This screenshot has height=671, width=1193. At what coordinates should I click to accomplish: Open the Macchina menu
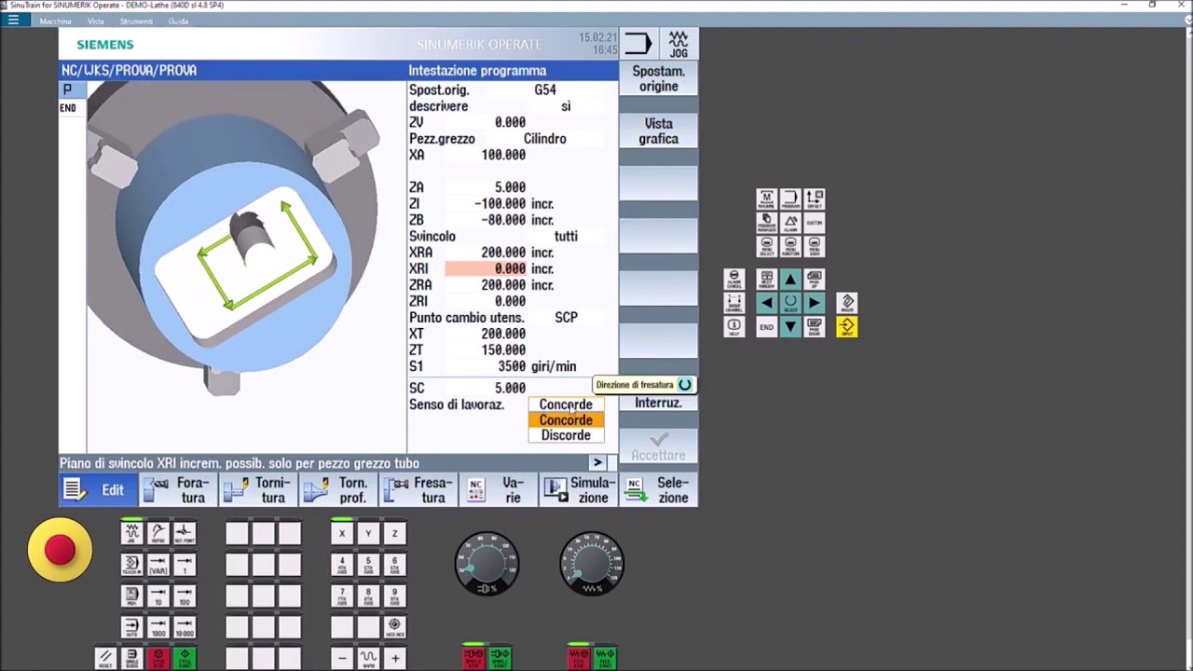pyautogui.click(x=55, y=21)
